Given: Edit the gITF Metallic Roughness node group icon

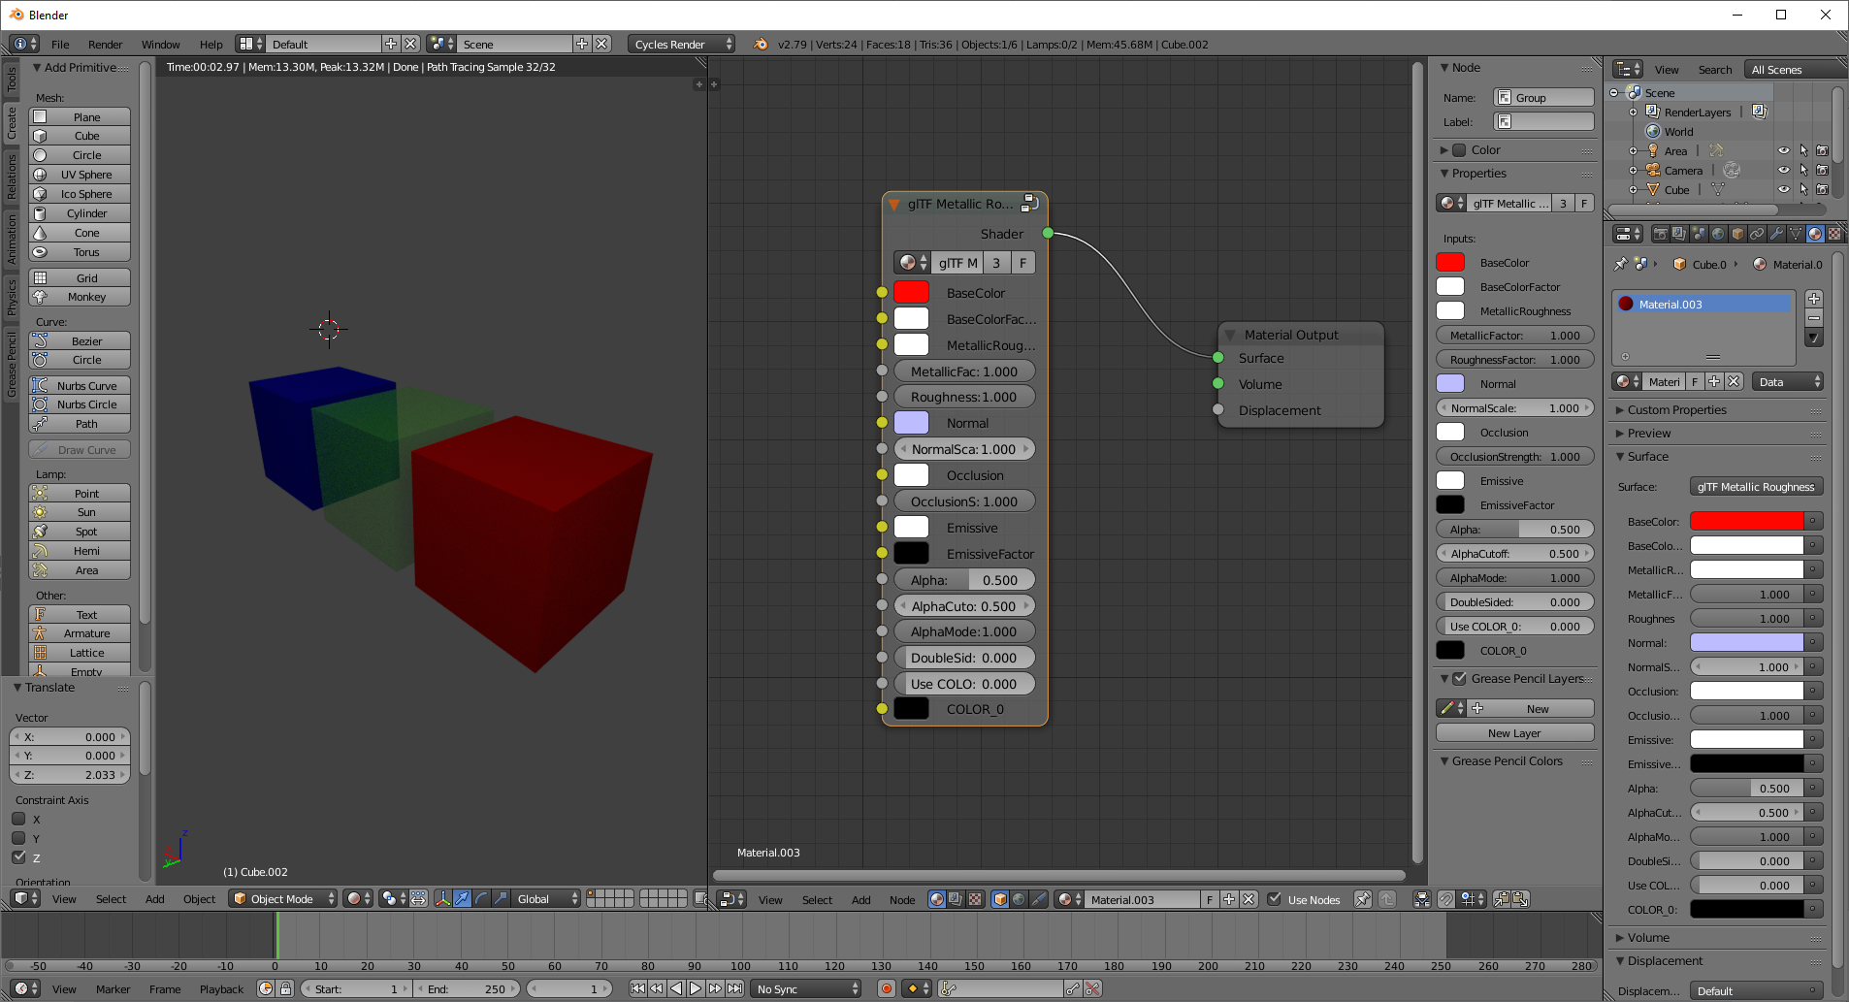Looking at the screenshot, I should pyautogui.click(x=1030, y=204).
